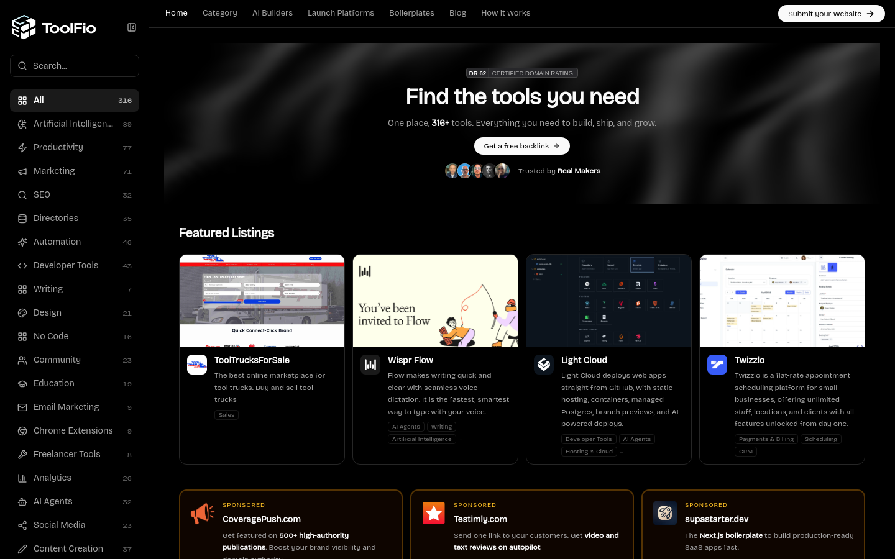Click Get a free backlink button

[x=522, y=146]
